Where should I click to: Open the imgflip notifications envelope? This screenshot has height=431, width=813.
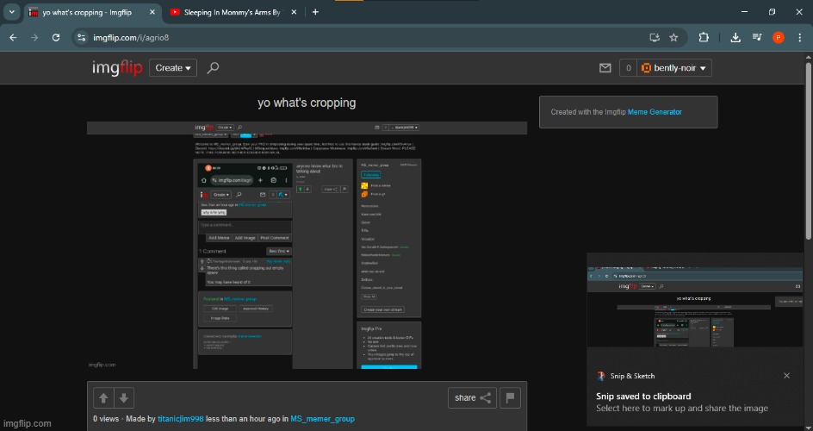click(x=605, y=68)
